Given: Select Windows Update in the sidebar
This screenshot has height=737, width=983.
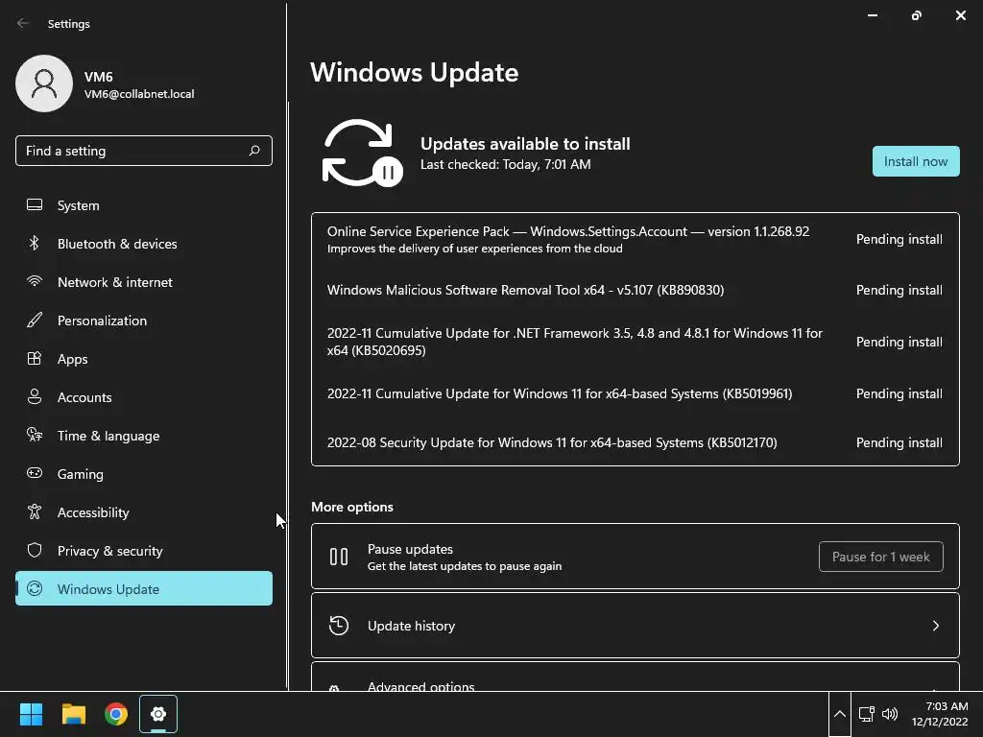Looking at the screenshot, I should [144, 588].
